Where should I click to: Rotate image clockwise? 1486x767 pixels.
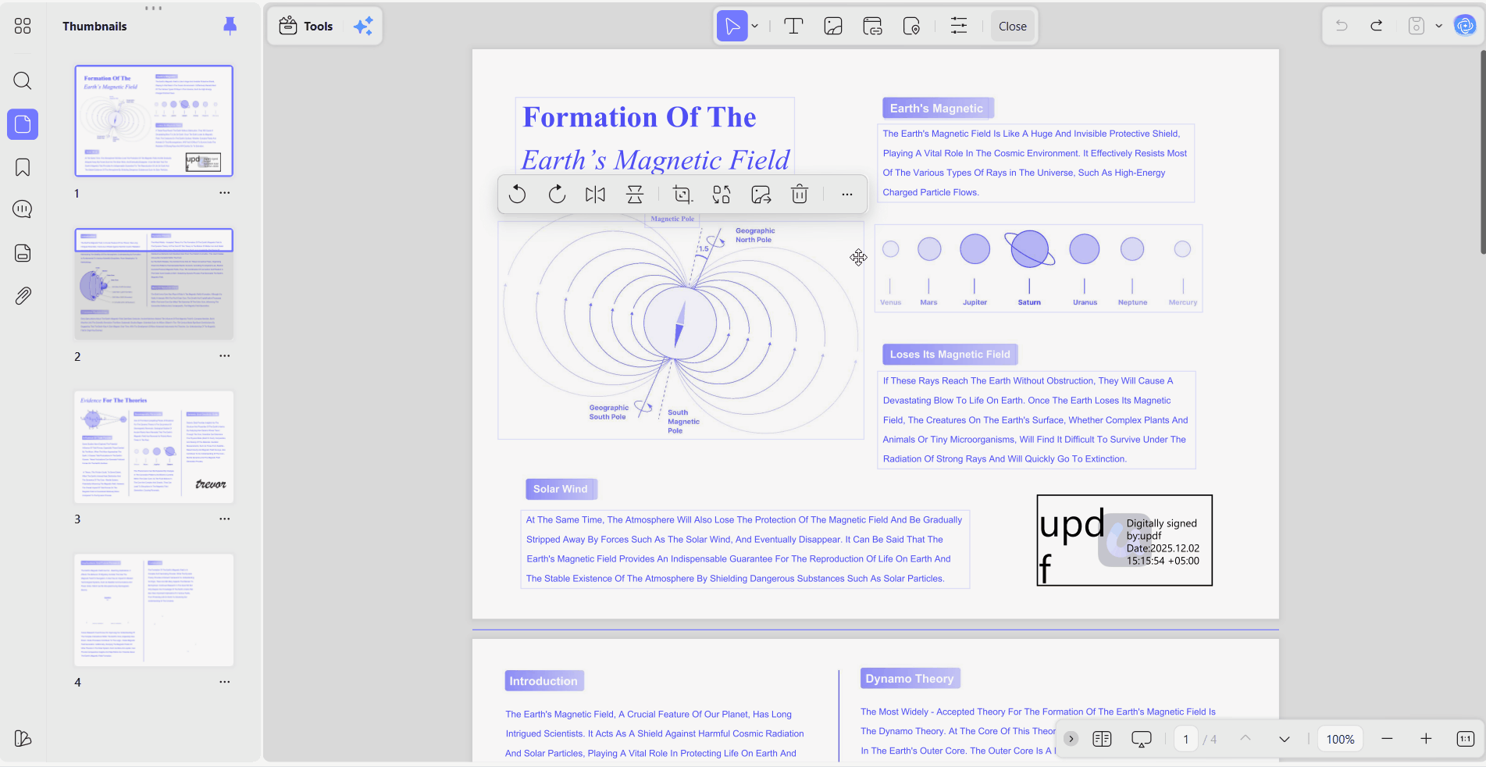pos(557,194)
